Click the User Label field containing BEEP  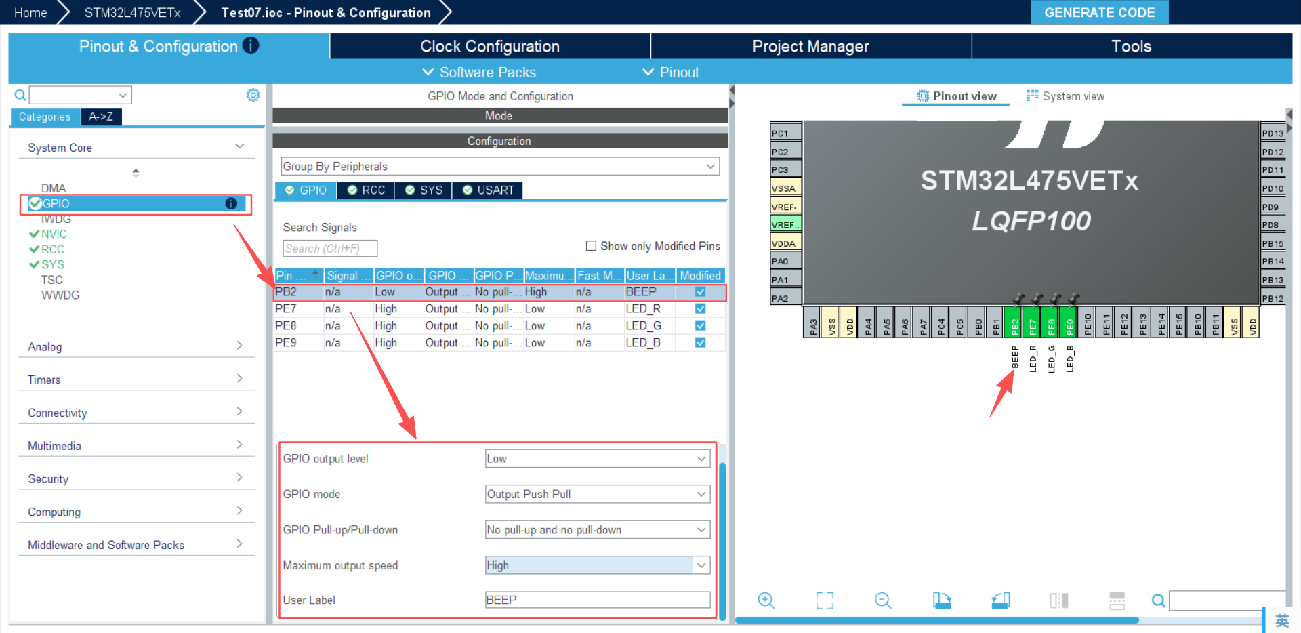pos(597,600)
